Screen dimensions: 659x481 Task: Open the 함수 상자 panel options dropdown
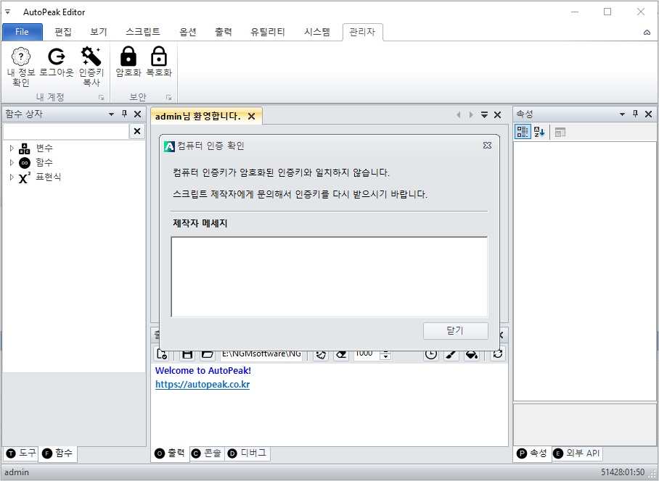[111, 114]
